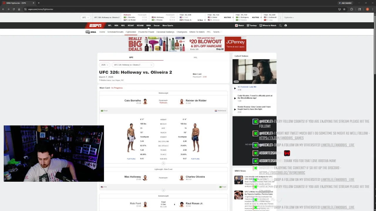
Task: Open the MMA Tickets link
Action: click(216, 32)
